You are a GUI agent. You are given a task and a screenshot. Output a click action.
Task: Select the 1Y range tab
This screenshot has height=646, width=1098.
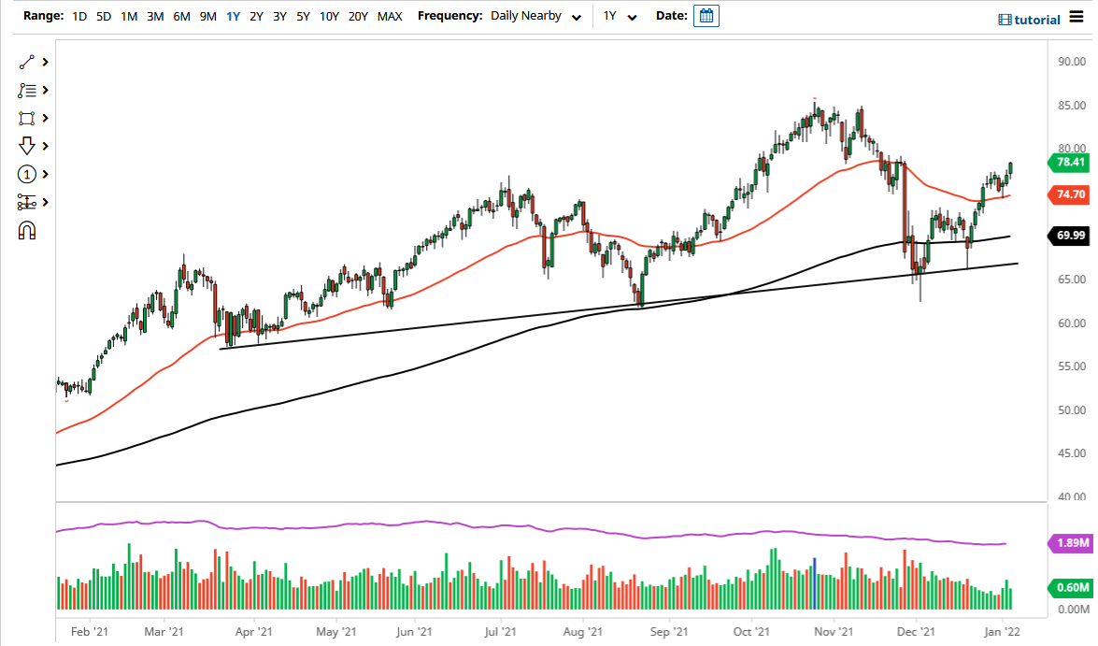(x=233, y=16)
